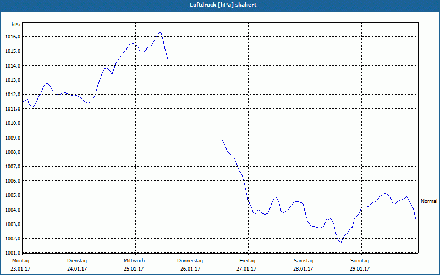Click the 'Montag' day label
Viewport: 440px width, 275px height.
20,261
